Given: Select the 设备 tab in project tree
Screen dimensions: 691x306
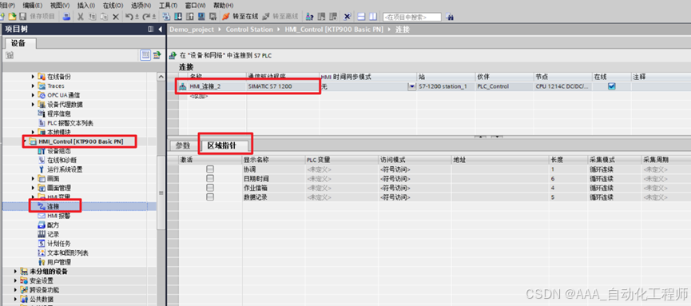Looking at the screenshot, I should (19, 43).
